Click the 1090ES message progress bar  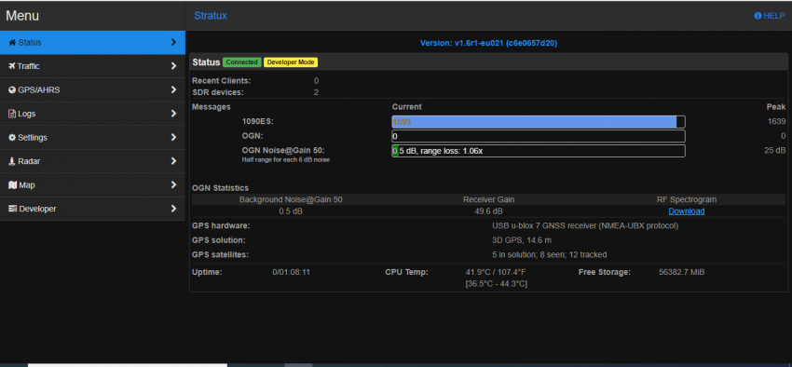pos(539,122)
